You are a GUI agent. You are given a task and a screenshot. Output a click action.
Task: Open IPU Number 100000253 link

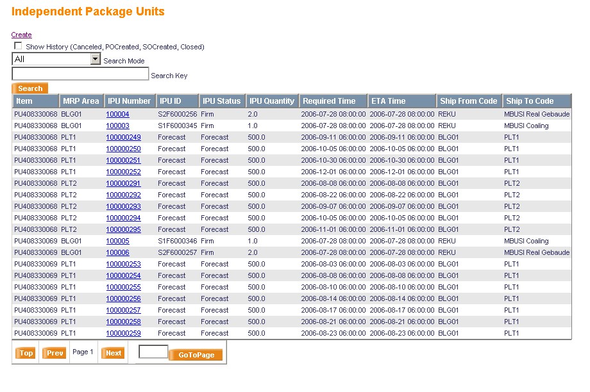tap(123, 264)
